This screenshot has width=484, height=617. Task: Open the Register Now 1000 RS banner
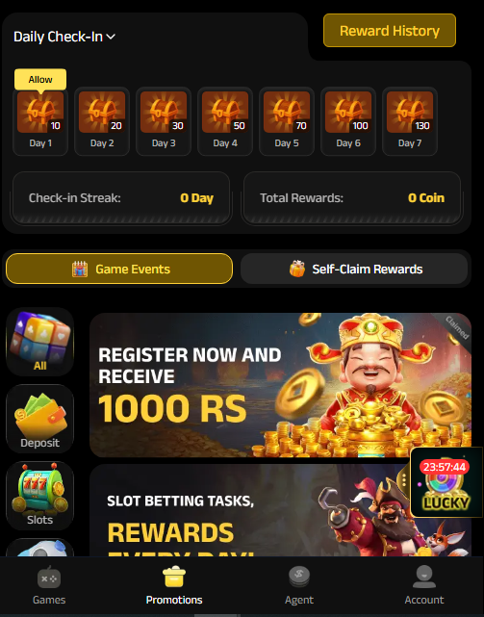(280, 385)
